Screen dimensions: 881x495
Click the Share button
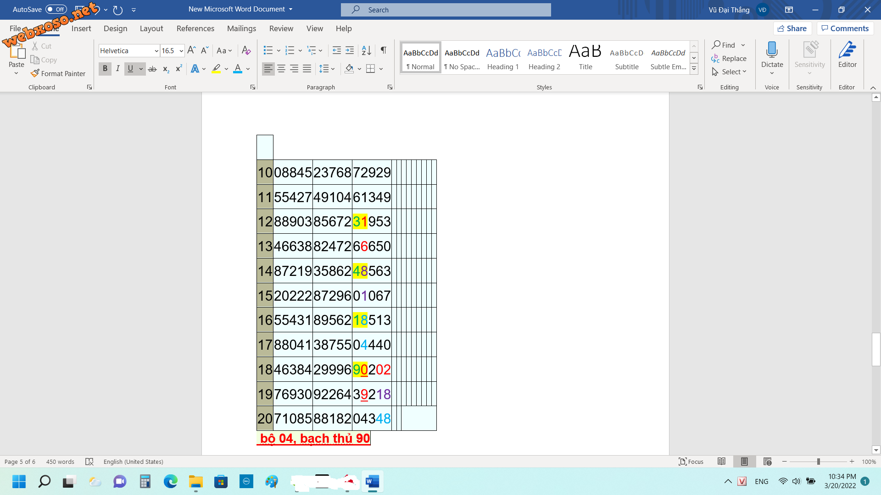[x=792, y=28]
